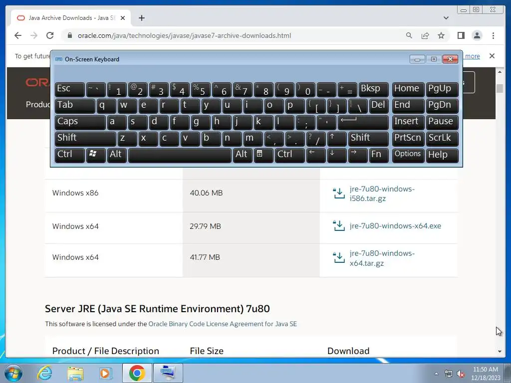This screenshot has height=383, width=511.
Task: Open a new Chrome tab
Action: pyautogui.click(x=141, y=18)
